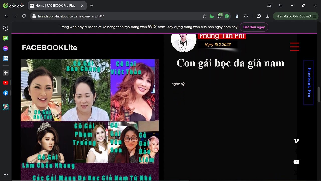The width and height of the screenshot is (321, 181).
Task: Click the 'Bắt đầu ngay' Wix button
Action: click(254, 27)
